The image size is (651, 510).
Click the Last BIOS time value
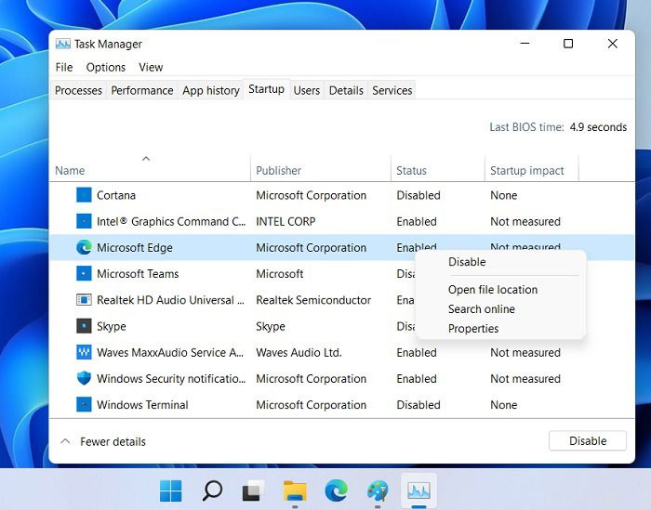click(598, 127)
